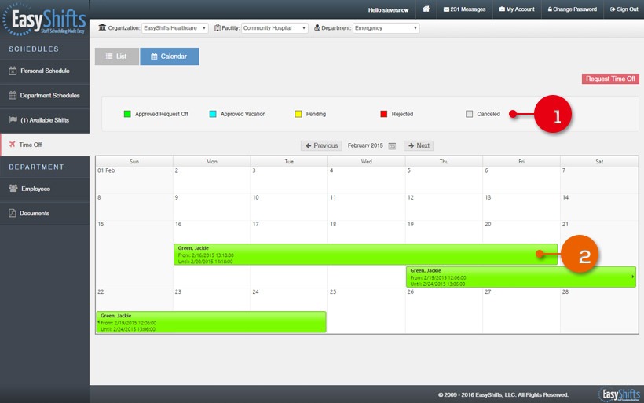The height and width of the screenshot is (403, 644).
Task: Click the yellow Pending swatch
Action: 298,114
